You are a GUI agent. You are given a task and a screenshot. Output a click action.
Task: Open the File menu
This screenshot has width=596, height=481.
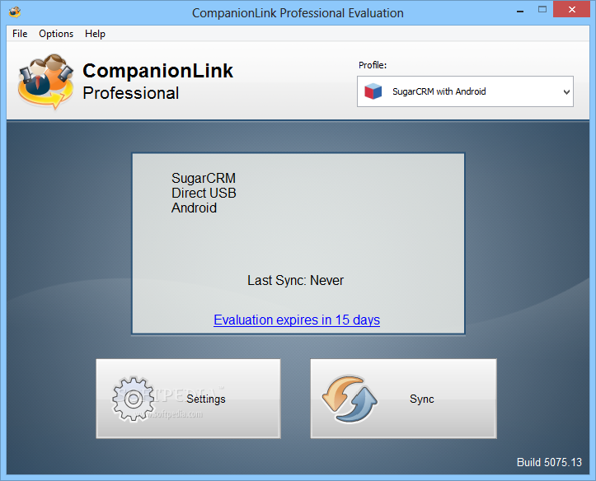point(20,34)
